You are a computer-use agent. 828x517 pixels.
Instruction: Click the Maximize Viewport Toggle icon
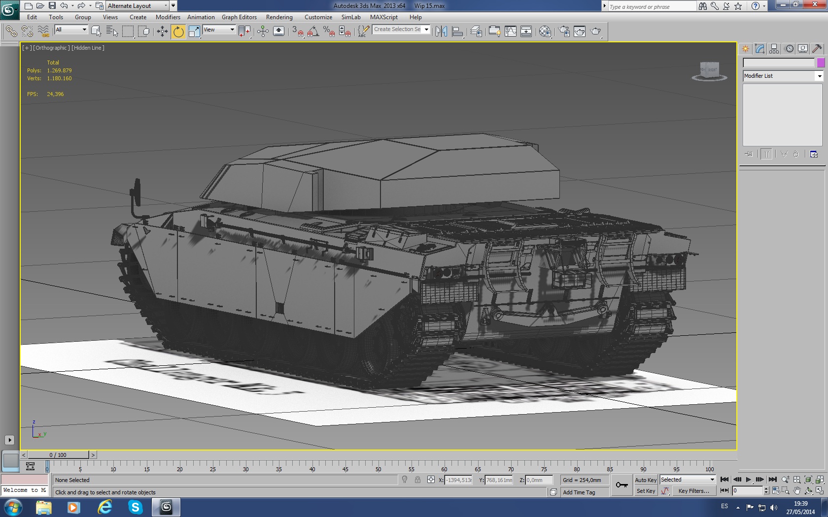pyautogui.click(x=819, y=490)
